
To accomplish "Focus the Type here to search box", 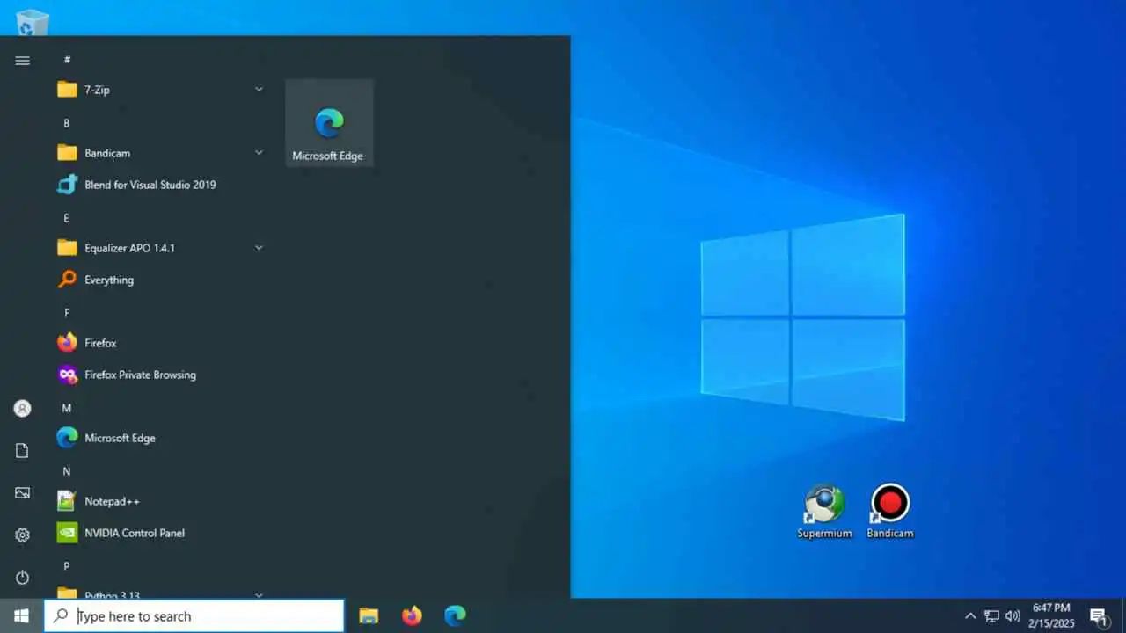I will 194,616.
